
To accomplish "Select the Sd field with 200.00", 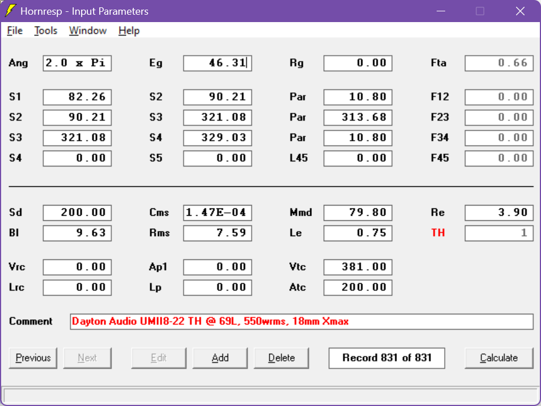I will pos(77,213).
